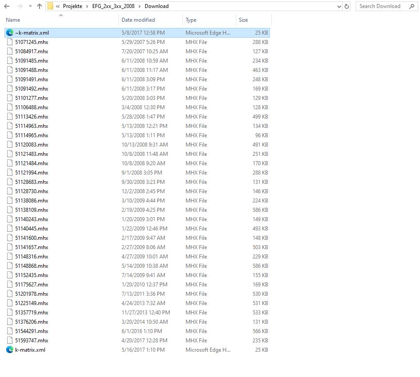The width and height of the screenshot is (420, 377).
Task: Expand the chevron after EFG_2xx_3xx_2008
Action: coord(139,6)
